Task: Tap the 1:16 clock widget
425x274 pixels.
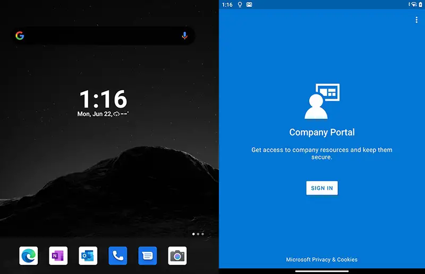Action: coord(103,99)
